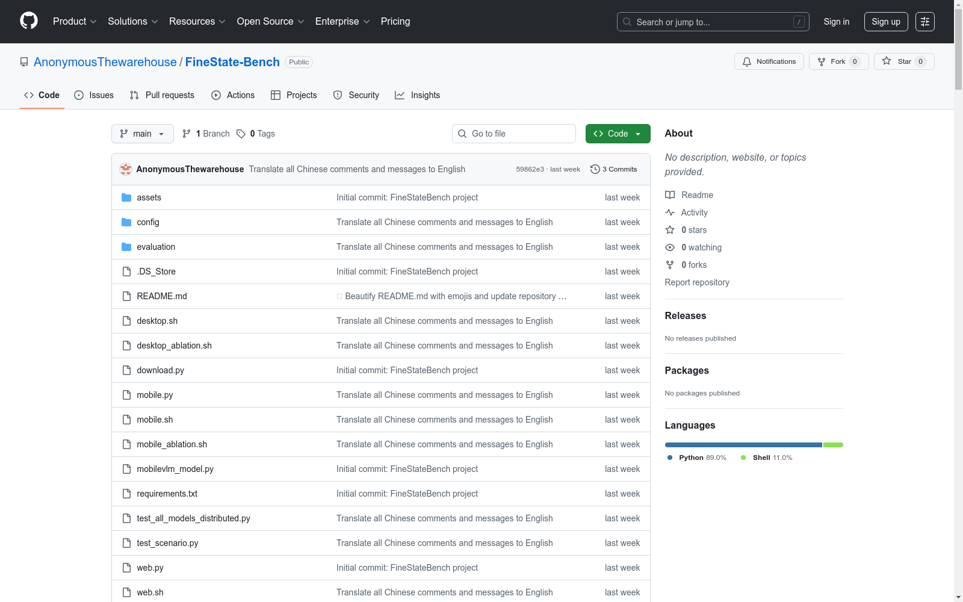Click the Sign up button
Image resolution: width=963 pixels, height=602 pixels.
pyautogui.click(x=886, y=22)
